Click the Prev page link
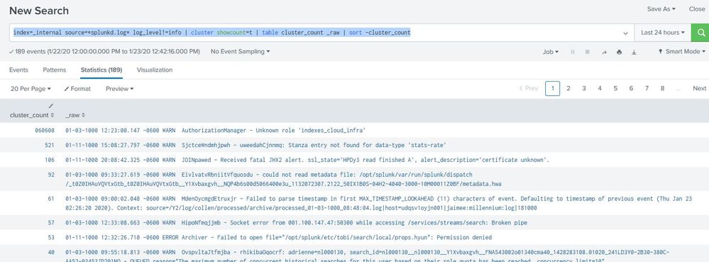709x262 pixels. tap(529, 88)
